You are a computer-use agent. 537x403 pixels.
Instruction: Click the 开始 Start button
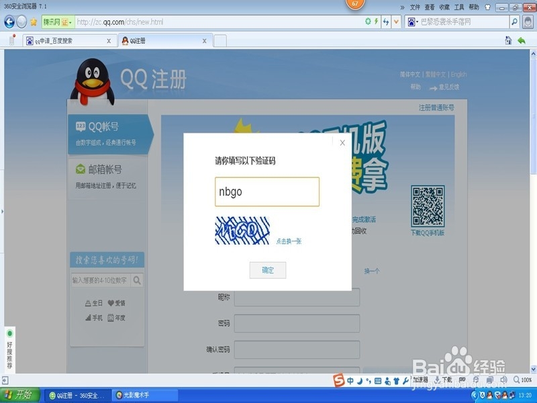20,395
